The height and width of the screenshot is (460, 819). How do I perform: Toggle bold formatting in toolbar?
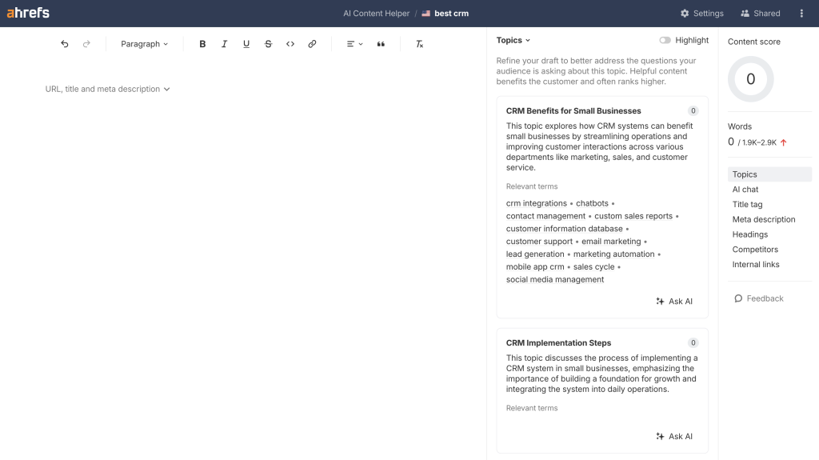click(202, 44)
